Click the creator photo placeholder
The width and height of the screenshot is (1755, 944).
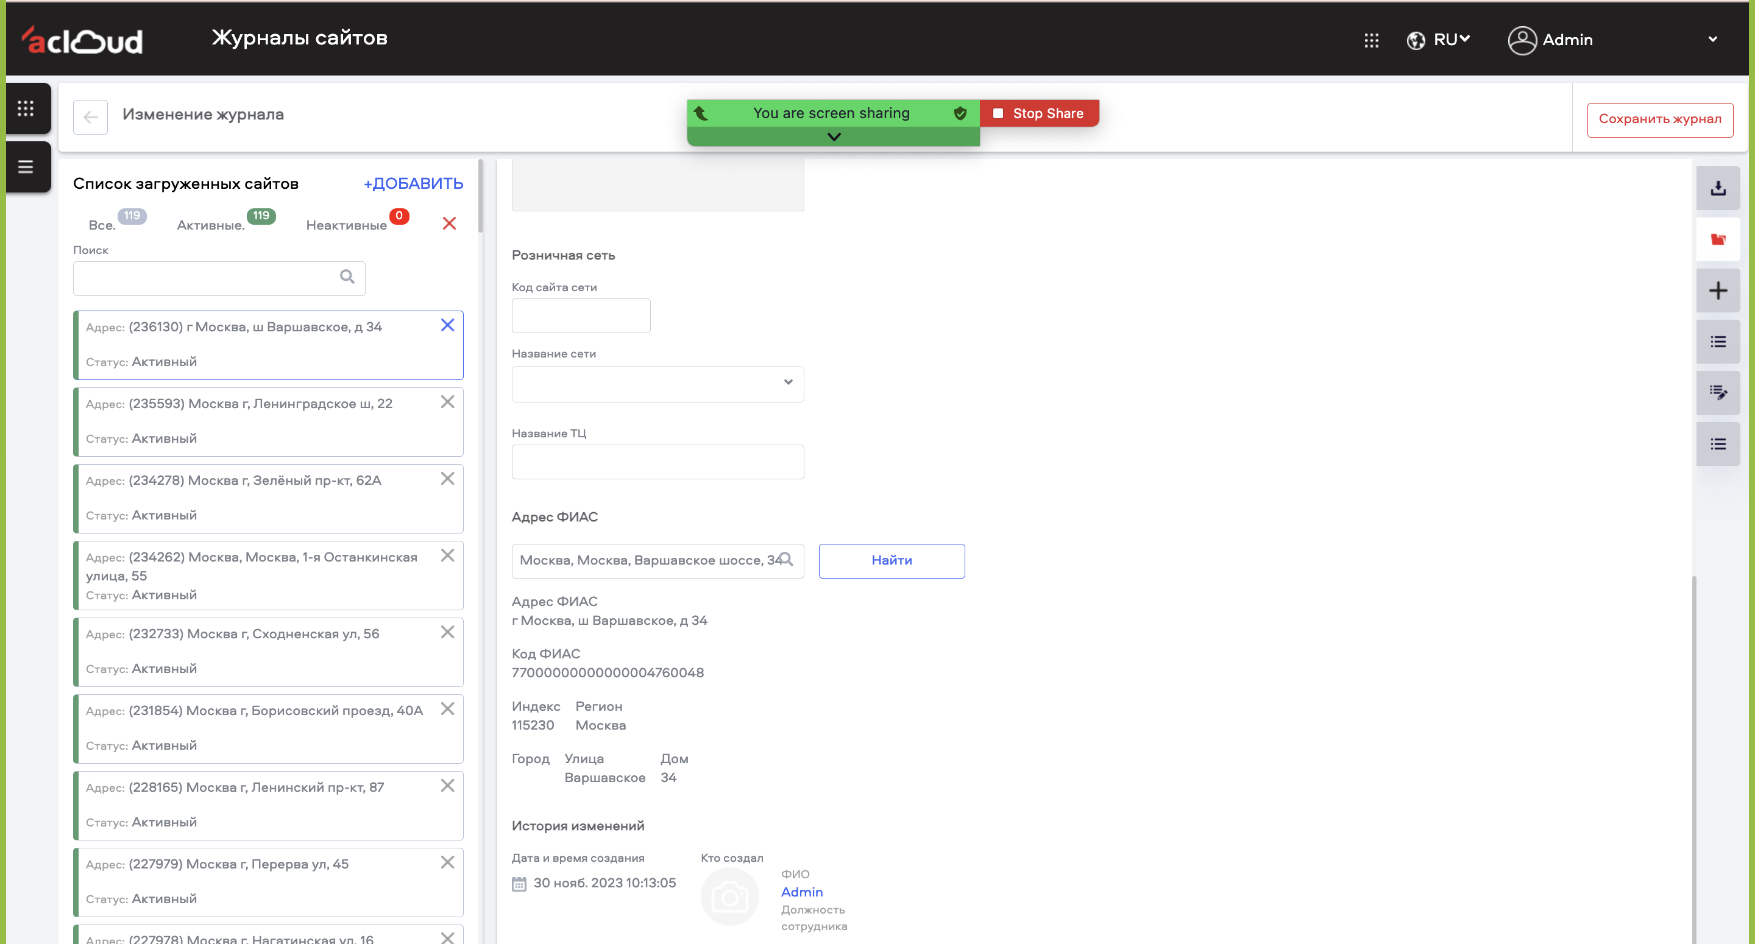tap(729, 896)
